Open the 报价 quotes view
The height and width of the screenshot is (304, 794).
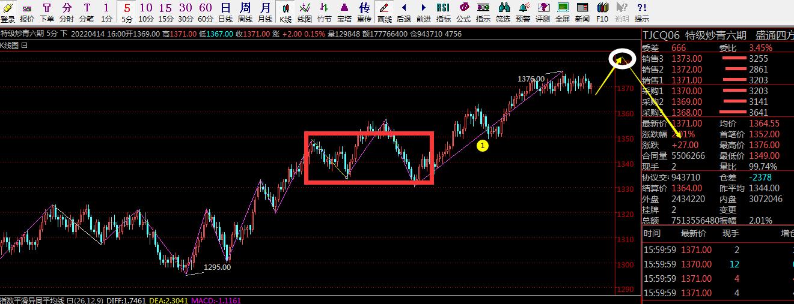27,12
